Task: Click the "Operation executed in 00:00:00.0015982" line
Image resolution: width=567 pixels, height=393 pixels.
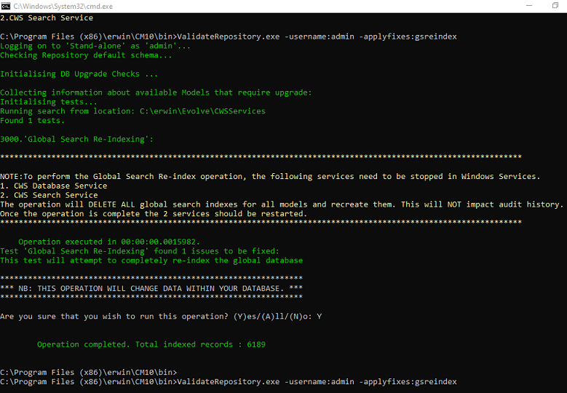Action: pos(108,242)
